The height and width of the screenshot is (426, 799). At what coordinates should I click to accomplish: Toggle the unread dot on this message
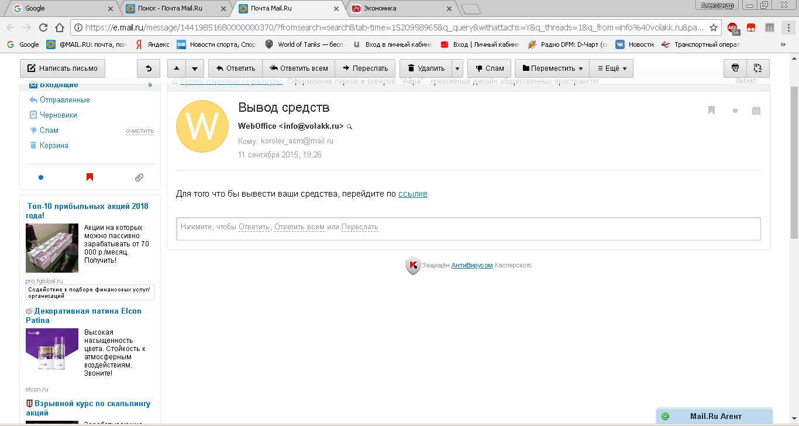[735, 111]
